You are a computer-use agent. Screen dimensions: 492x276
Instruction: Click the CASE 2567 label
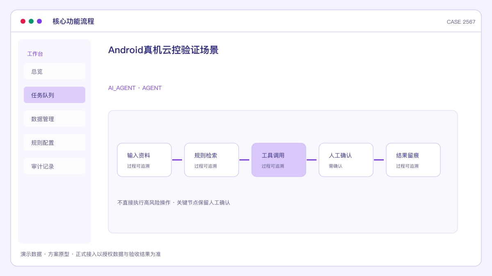click(461, 22)
